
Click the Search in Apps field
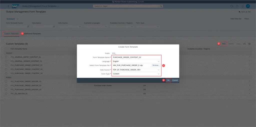click(x=126, y=6)
